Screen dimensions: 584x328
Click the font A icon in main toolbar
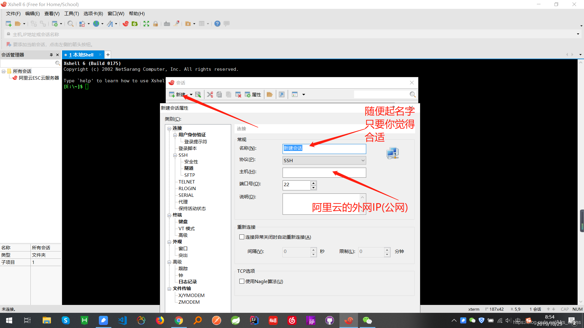110,24
